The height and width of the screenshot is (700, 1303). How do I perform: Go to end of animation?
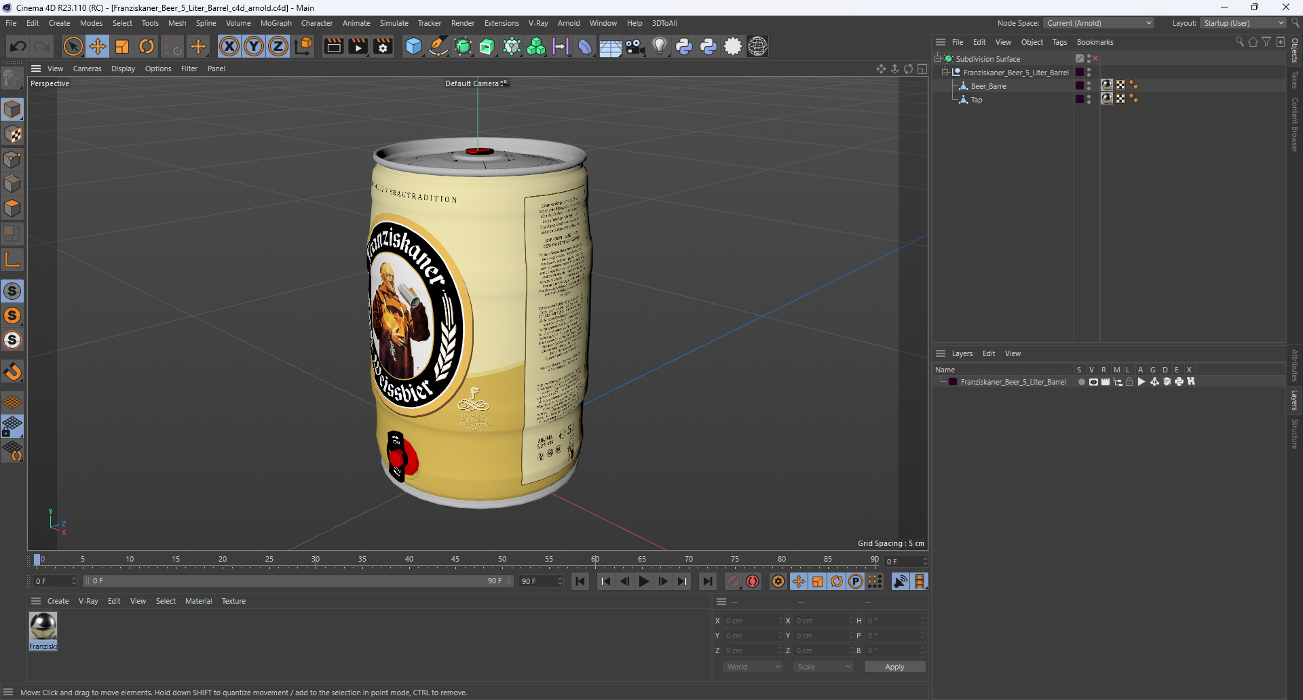[707, 581]
